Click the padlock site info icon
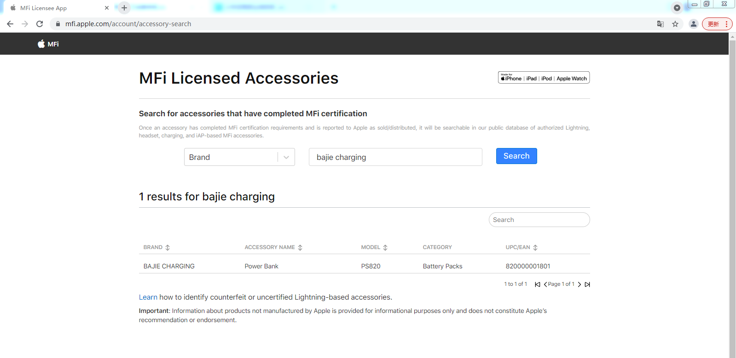This screenshot has height=358, width=736. pos(58,24)
